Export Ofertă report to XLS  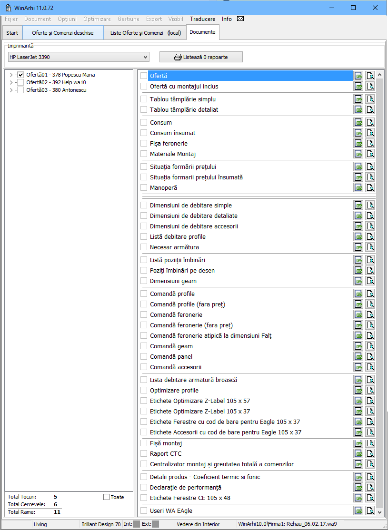click(x=358, y=76)
